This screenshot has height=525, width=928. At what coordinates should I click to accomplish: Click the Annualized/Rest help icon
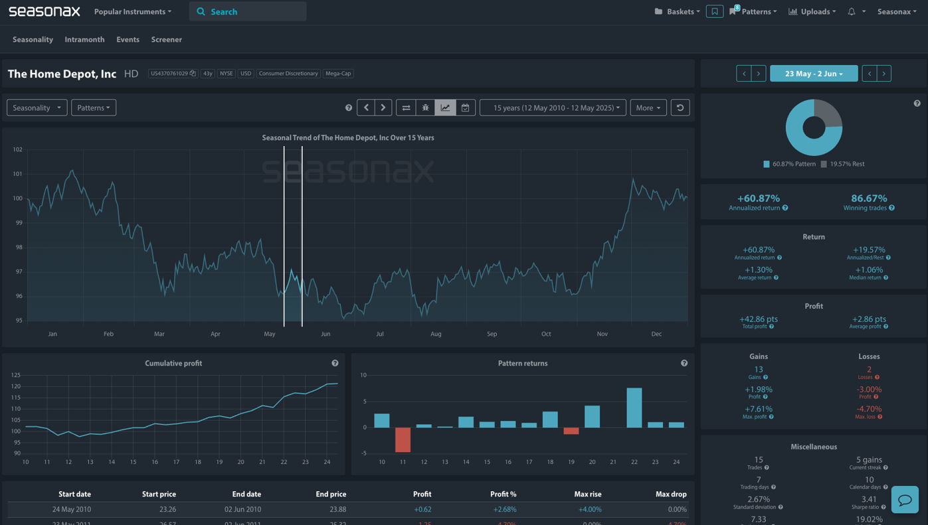pyautogui.click(x=887, y=258)
